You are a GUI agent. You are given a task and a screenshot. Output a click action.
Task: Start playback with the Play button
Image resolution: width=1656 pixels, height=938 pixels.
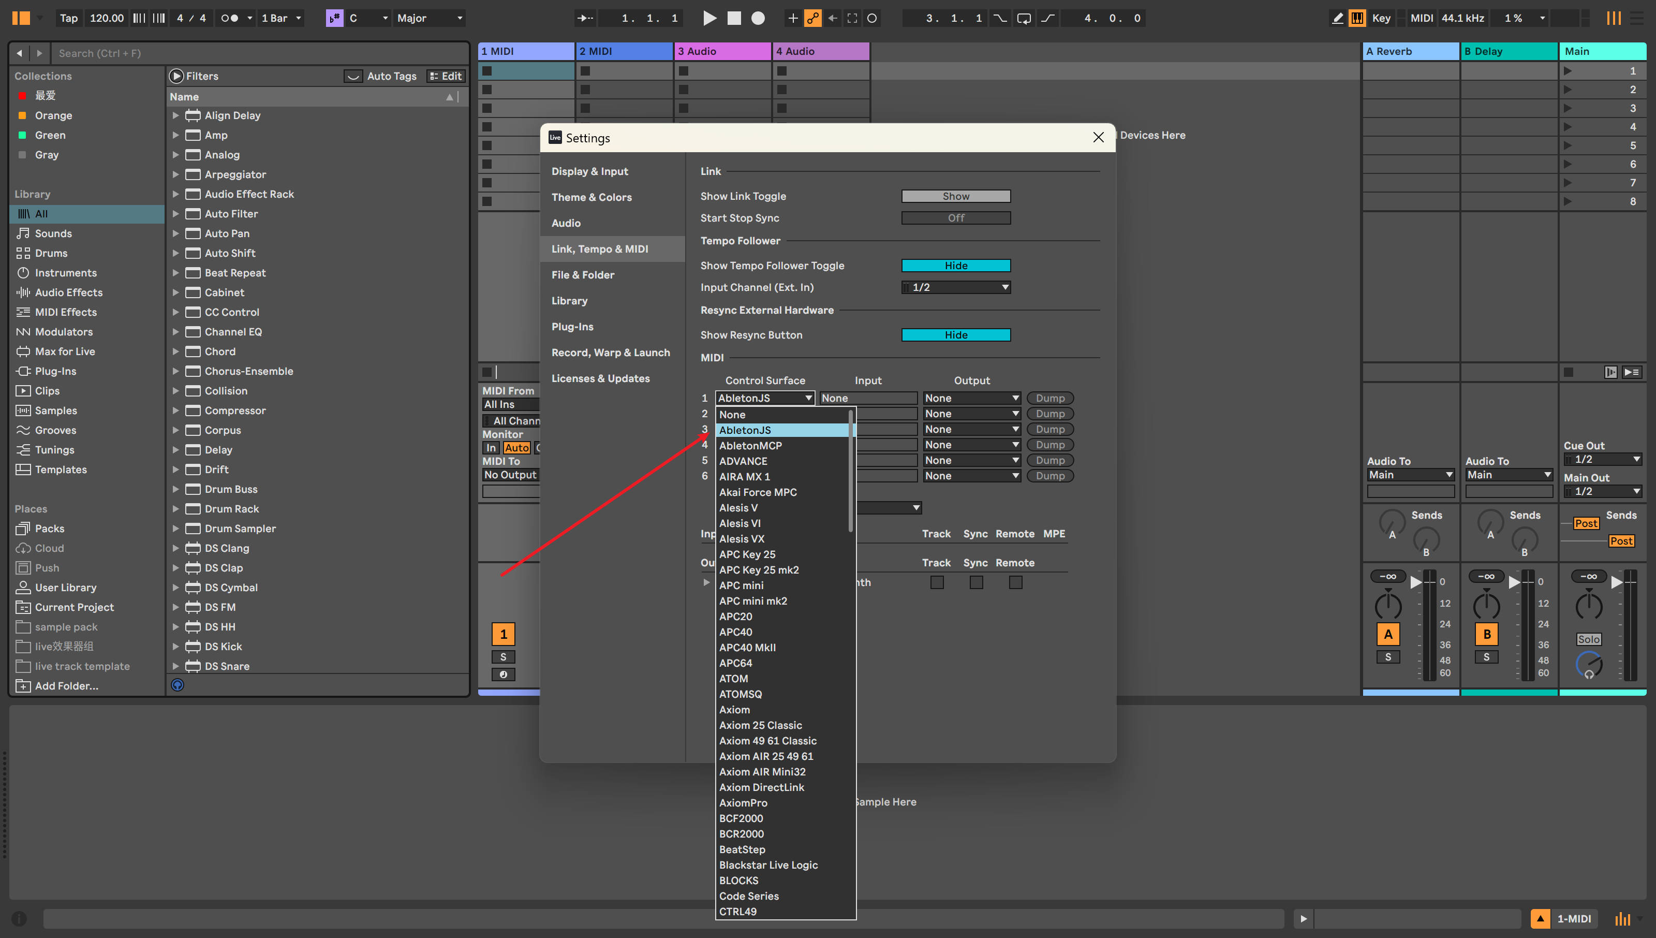tap(710, 18)
